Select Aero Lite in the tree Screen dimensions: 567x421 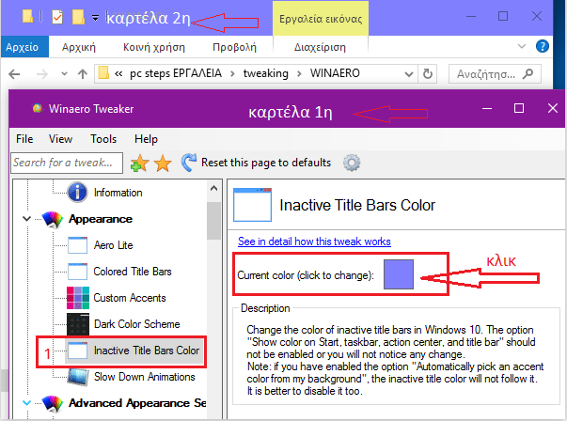113,245
